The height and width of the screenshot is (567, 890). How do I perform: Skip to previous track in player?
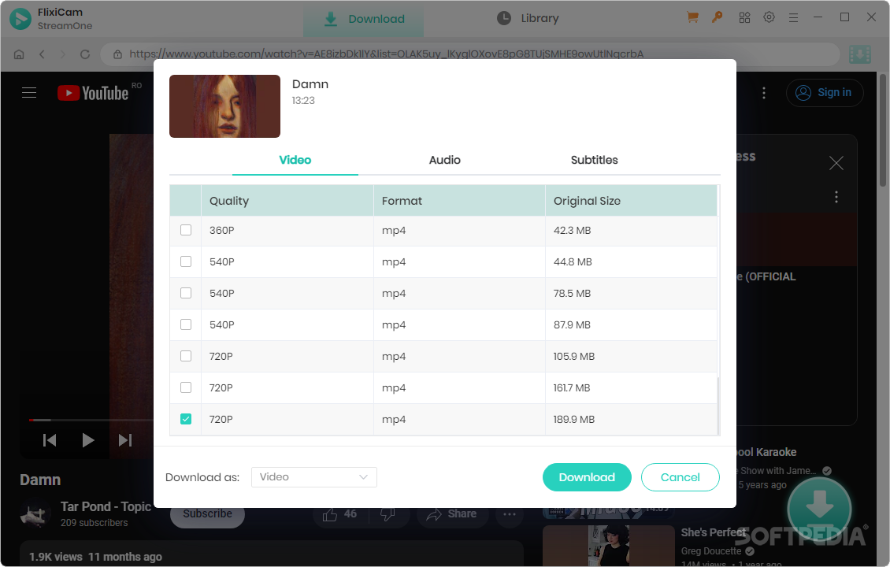click(x=50, y=440)
